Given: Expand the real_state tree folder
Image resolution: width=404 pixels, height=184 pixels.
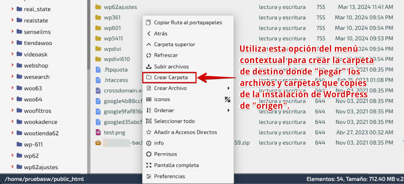Looking at the screenshot, I should coord(13,9).
